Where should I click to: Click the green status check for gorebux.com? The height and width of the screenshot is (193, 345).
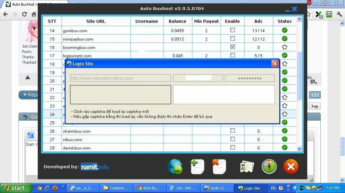[285, 30]
